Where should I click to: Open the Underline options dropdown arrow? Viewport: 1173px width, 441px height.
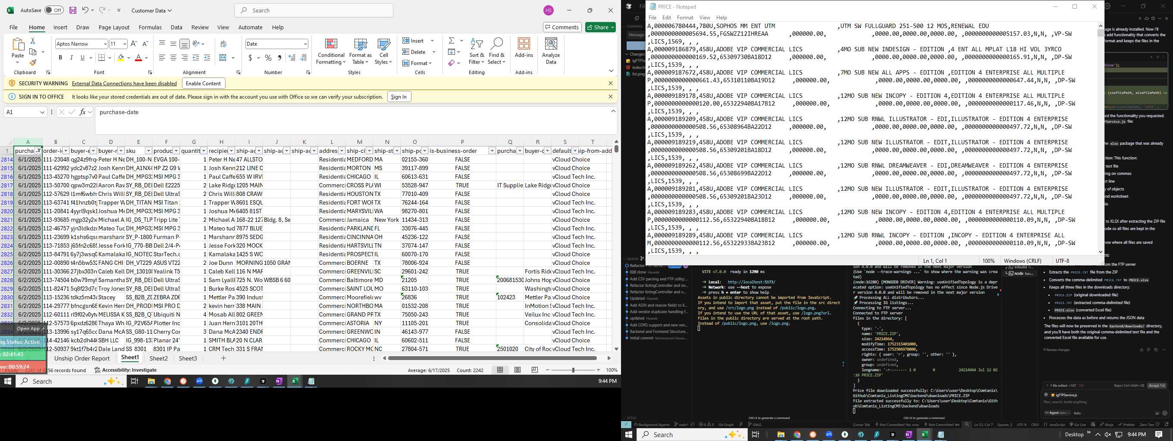pyautogui.click(x=90, y=58)
